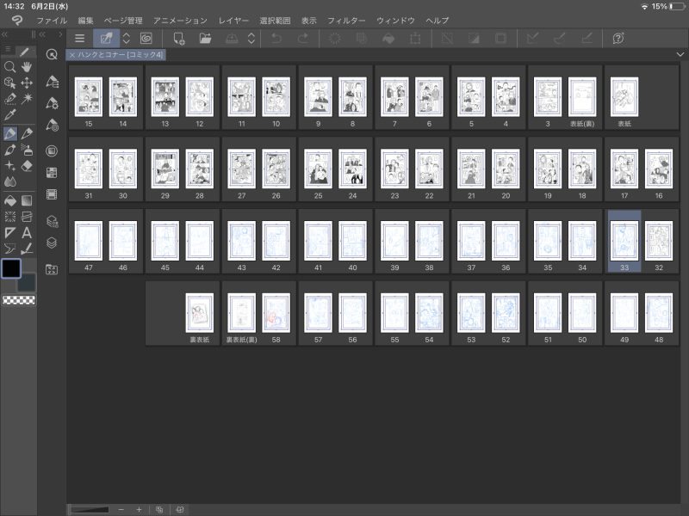Toggle the highlighted quick edit button
689x516 pixels.
click(x=106, y=39)
